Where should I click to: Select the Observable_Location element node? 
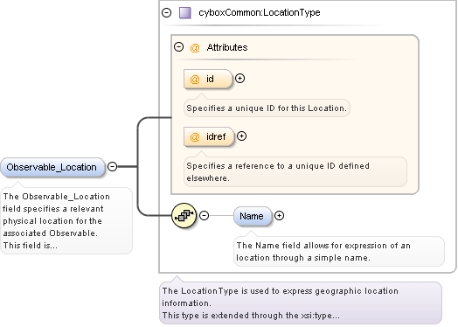pyautogui.click(x=52, y=168)
